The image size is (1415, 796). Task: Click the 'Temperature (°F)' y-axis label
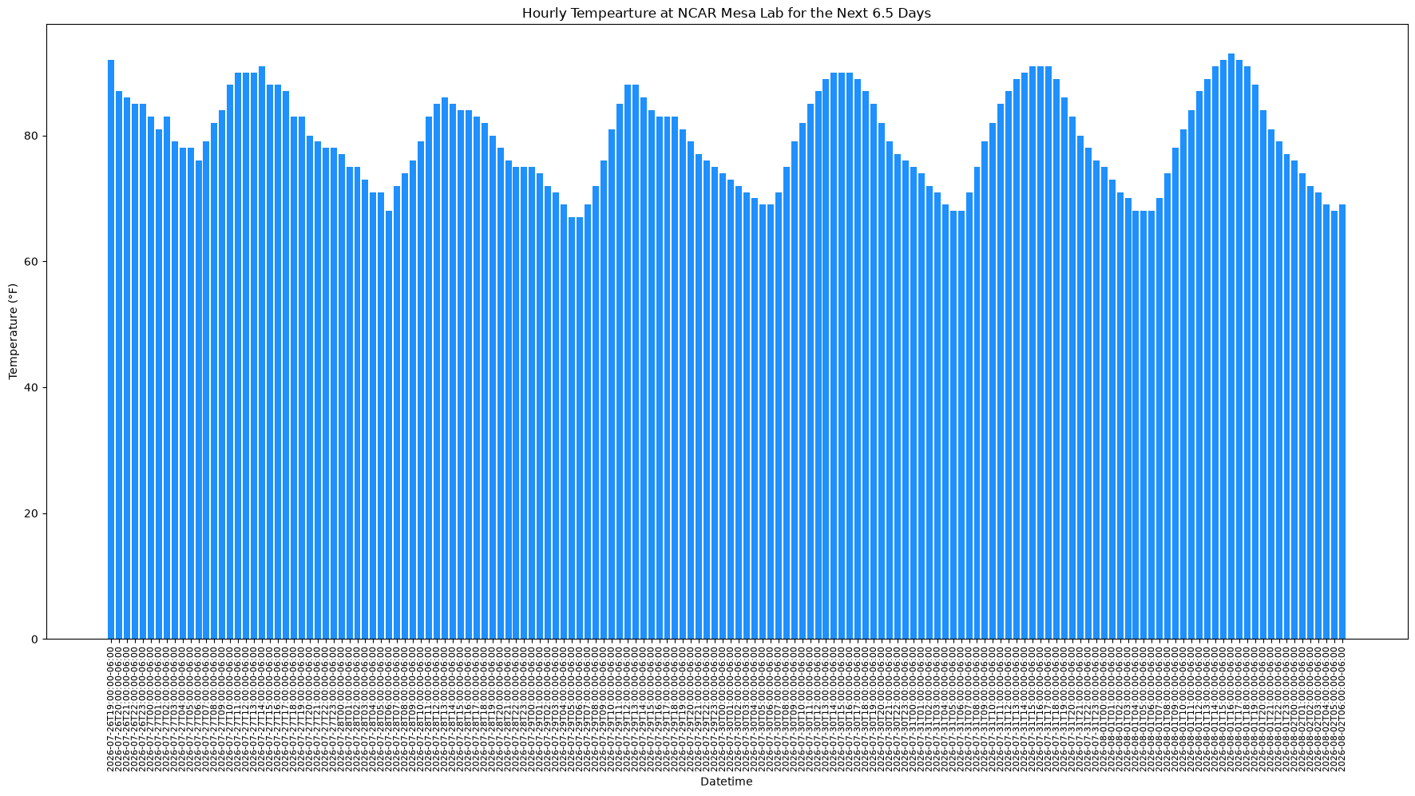(x=14, y=331)
